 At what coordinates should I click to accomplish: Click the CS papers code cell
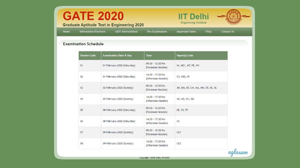click(178, 121)
